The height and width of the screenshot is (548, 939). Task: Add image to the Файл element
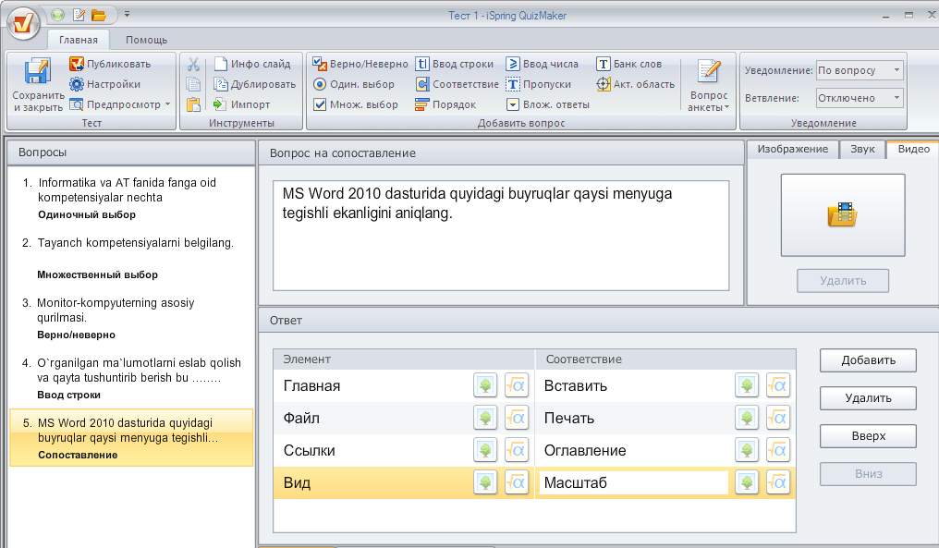[485, 418]
